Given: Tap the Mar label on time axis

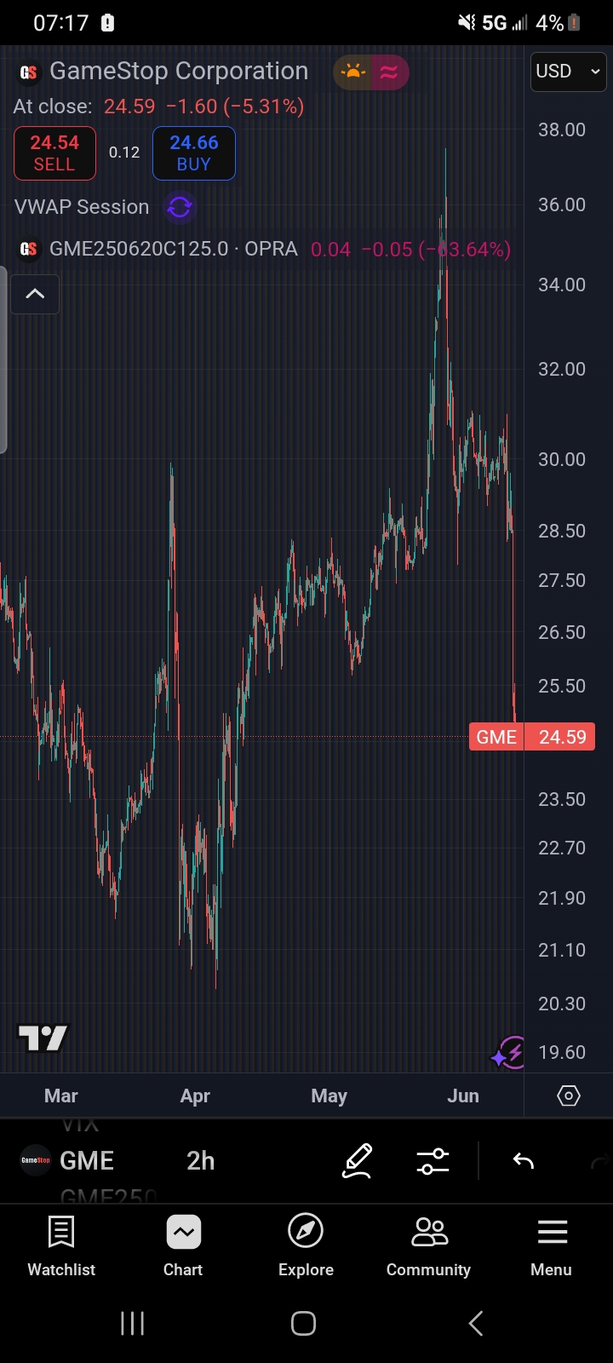Looking at the screenshot, I should coord(61,1096).
